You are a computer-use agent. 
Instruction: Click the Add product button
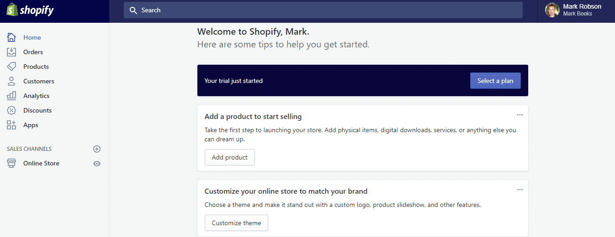coord(229,157)
